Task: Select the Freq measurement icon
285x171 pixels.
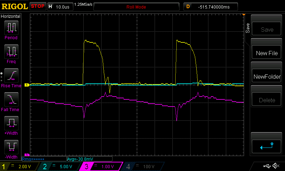Action: point(11,52)
